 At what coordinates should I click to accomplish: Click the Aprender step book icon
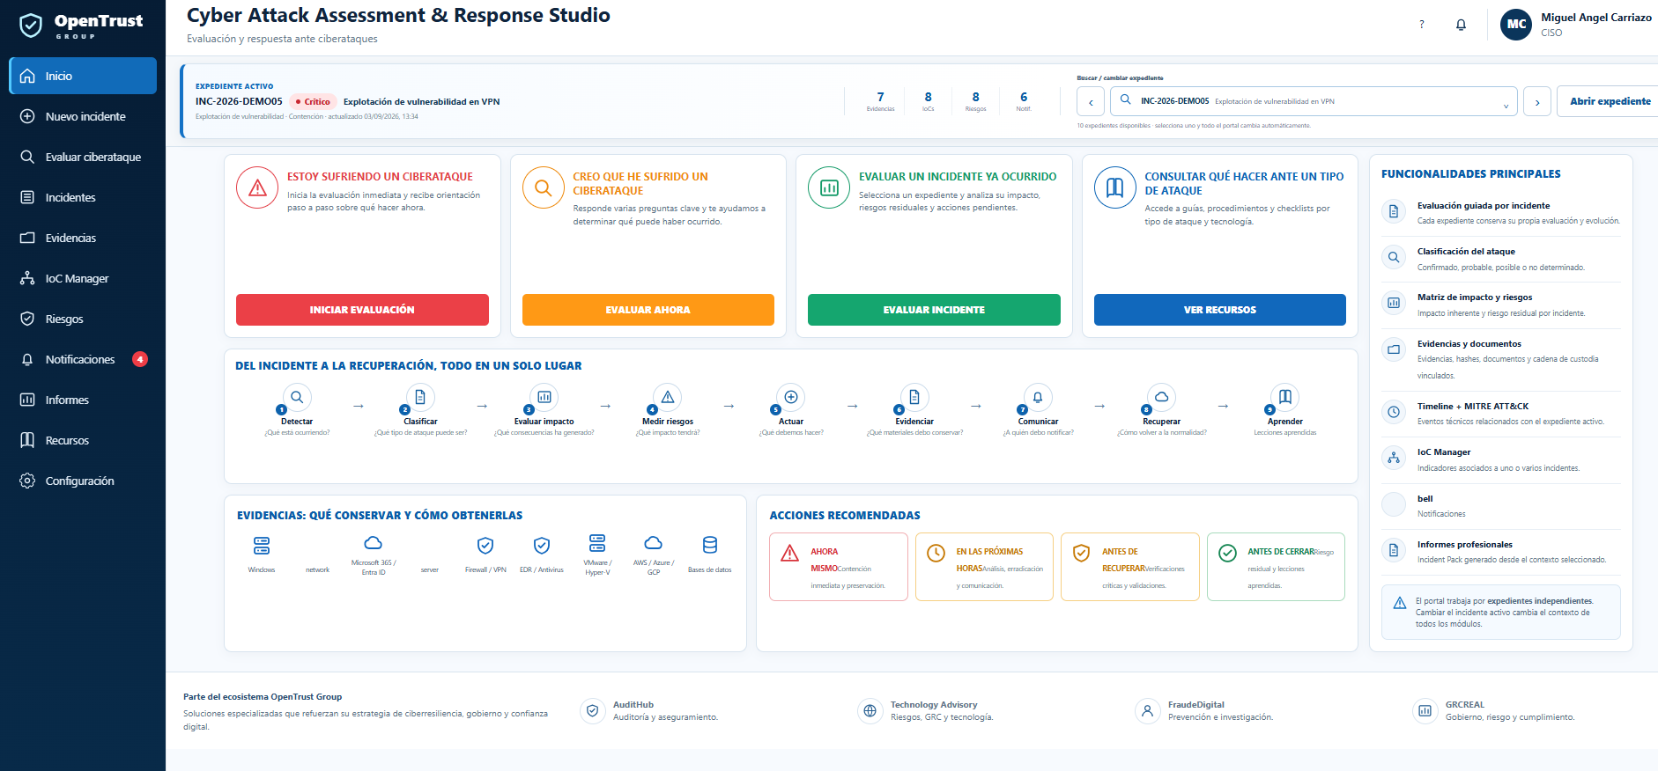point(1285,397)
